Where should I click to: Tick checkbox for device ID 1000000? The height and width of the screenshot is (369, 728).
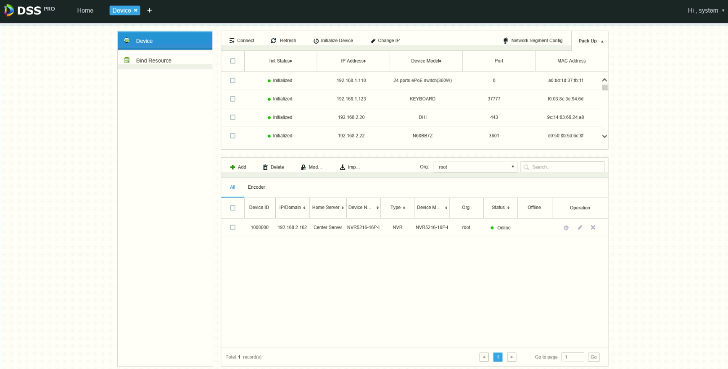click(232, 227)
